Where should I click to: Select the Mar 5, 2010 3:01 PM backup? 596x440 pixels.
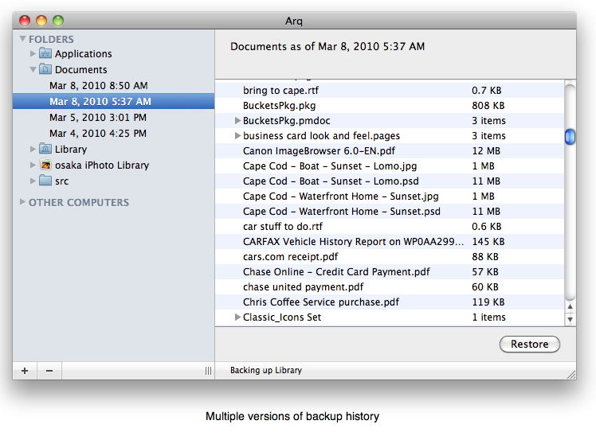[x=98, y=118]
